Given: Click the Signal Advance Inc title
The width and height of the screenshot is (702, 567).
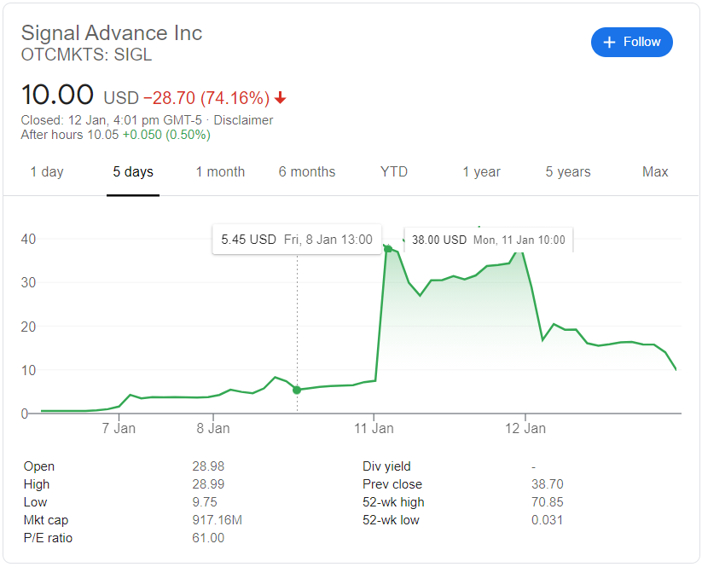Looking at the screenshot, I should 112,33.
